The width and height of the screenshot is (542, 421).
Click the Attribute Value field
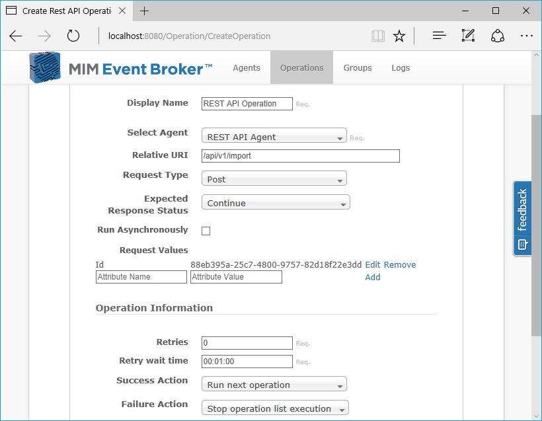[x=236, y=277]
